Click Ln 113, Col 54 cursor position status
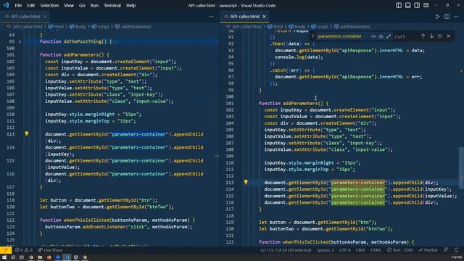This screenshot has width=464, height=261. pyautogui.click(x=286, y=250)
